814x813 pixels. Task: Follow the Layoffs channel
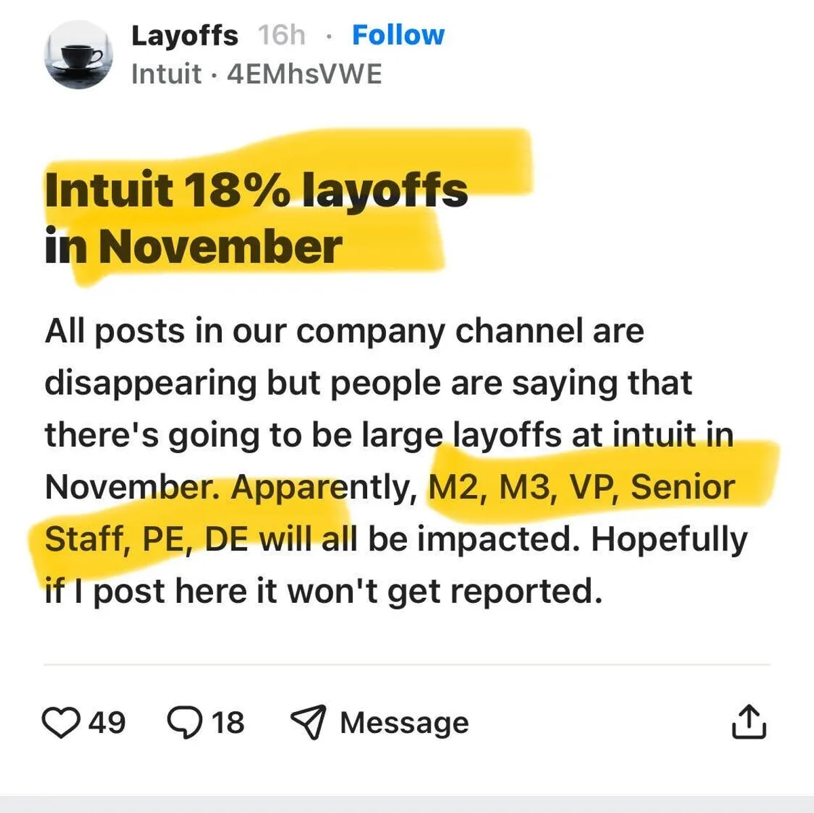click(398, 35)
